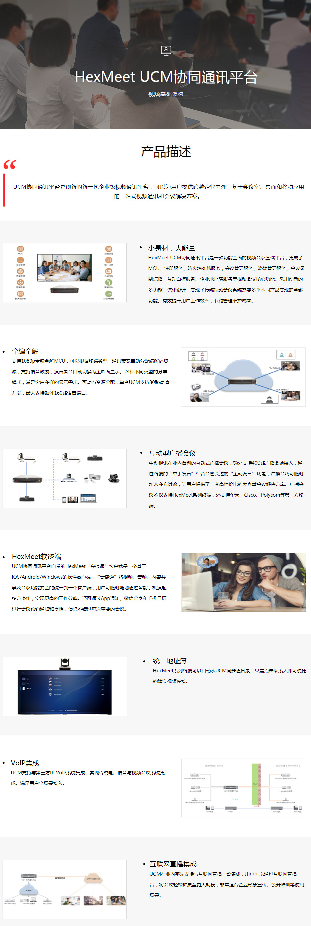The height and width of the screenshot is (926, 311).
Task: Click the paragraph beginning UCM在业内率先支持与互联网直播平台集成
Action: (227, 884)
